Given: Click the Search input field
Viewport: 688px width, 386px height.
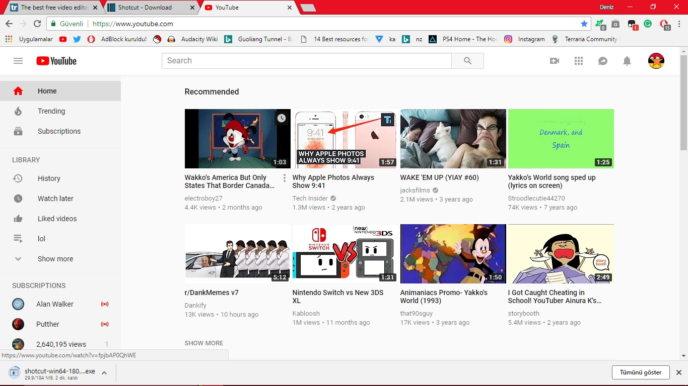Looking at the screenshot, I should tap(307, 61).
